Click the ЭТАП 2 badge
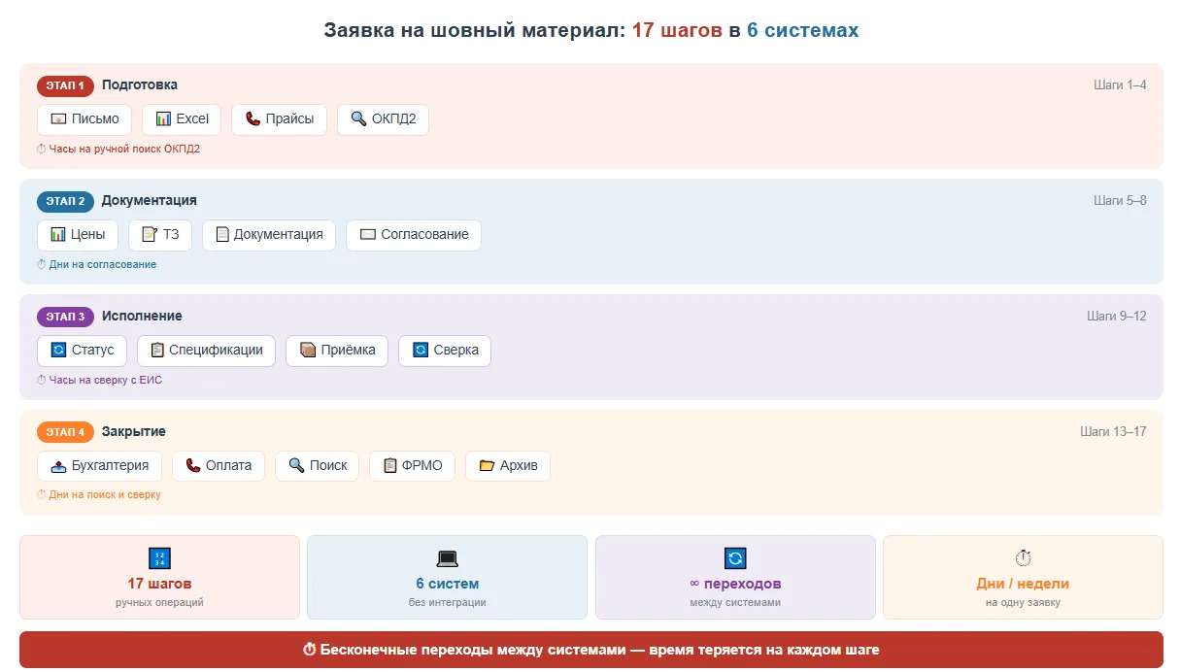1180x672 pixels. click(65, 201)
